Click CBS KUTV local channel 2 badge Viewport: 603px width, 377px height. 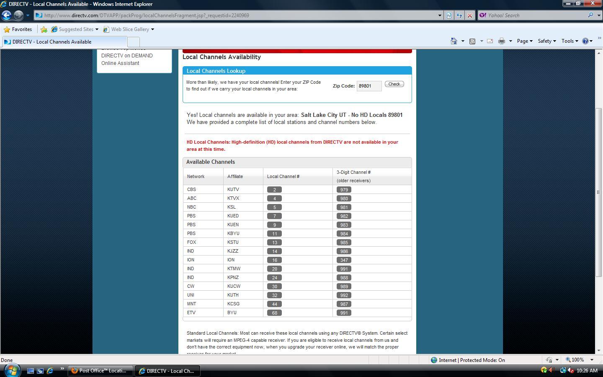[x=274, y=190]
